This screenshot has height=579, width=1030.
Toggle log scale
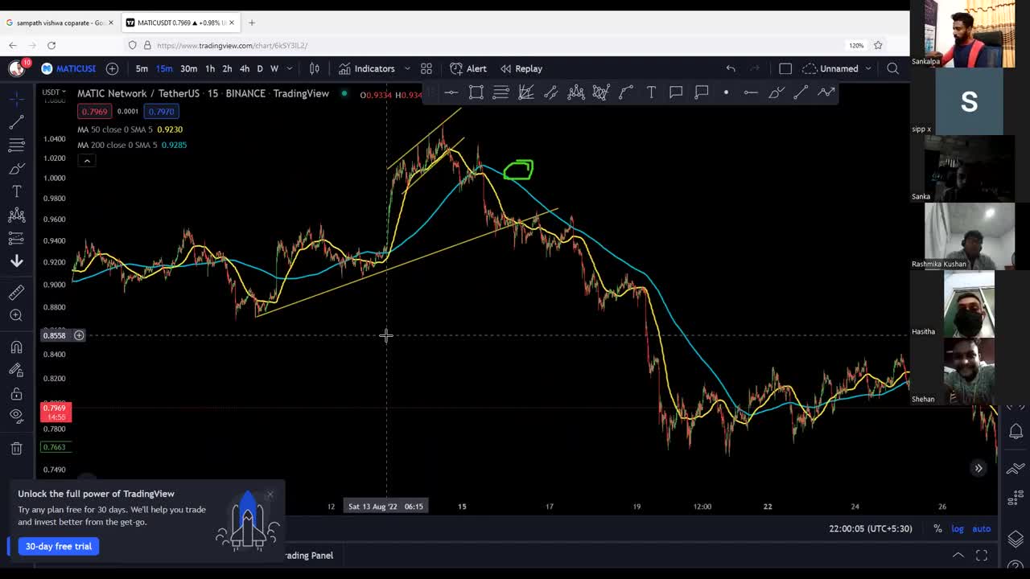(958, 528)
